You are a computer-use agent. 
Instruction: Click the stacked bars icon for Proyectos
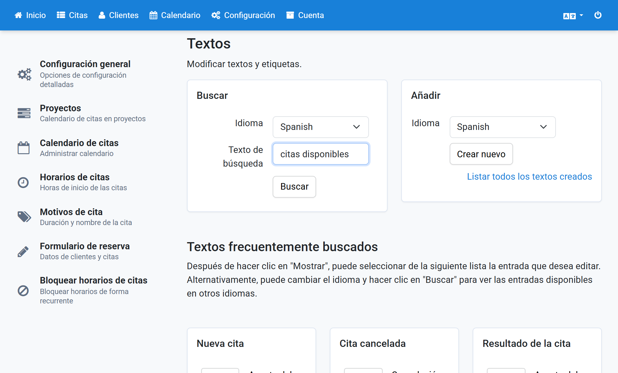pyautogui.click(x=24, y=113)
